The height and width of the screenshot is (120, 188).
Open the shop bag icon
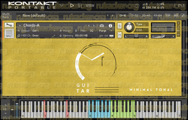(137, 6)
